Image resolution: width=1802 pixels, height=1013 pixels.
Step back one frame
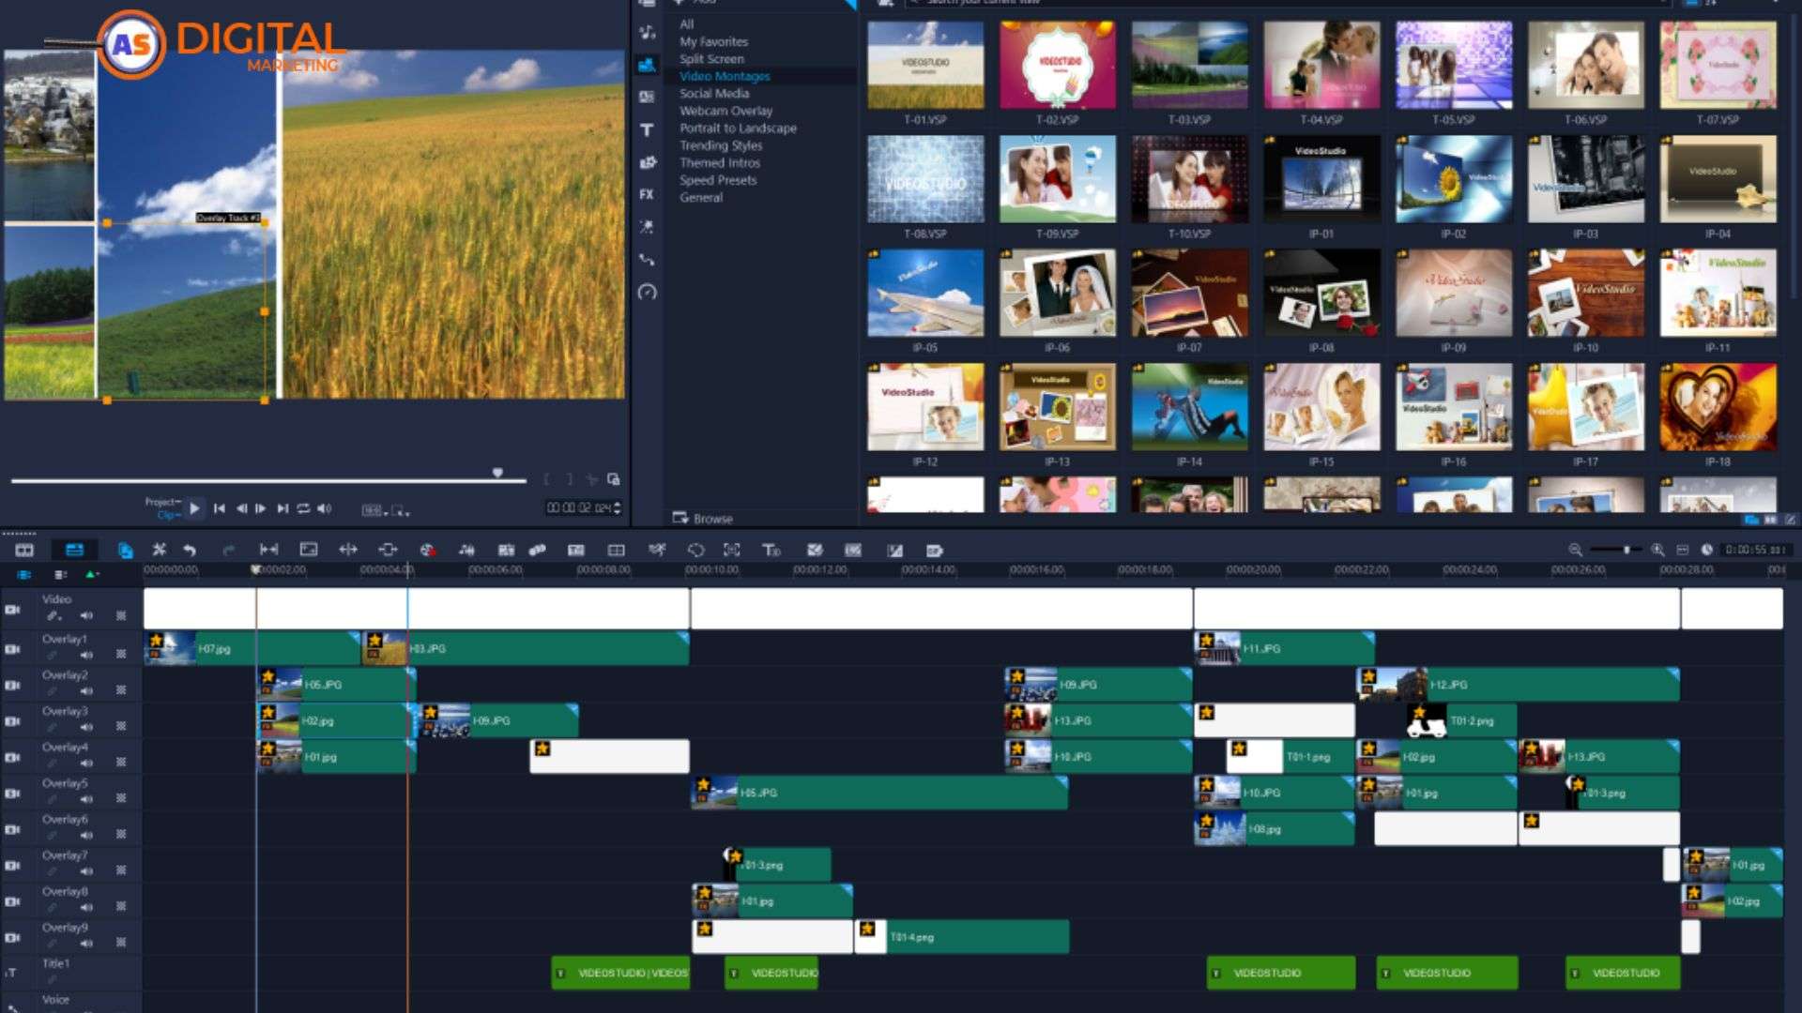(x=241, y=508)
